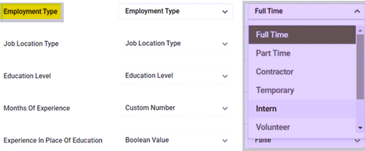The width and height of the screenshot is (365, 151).
Task: Pick Intern from the dropdown list
Action: point(302,109)
